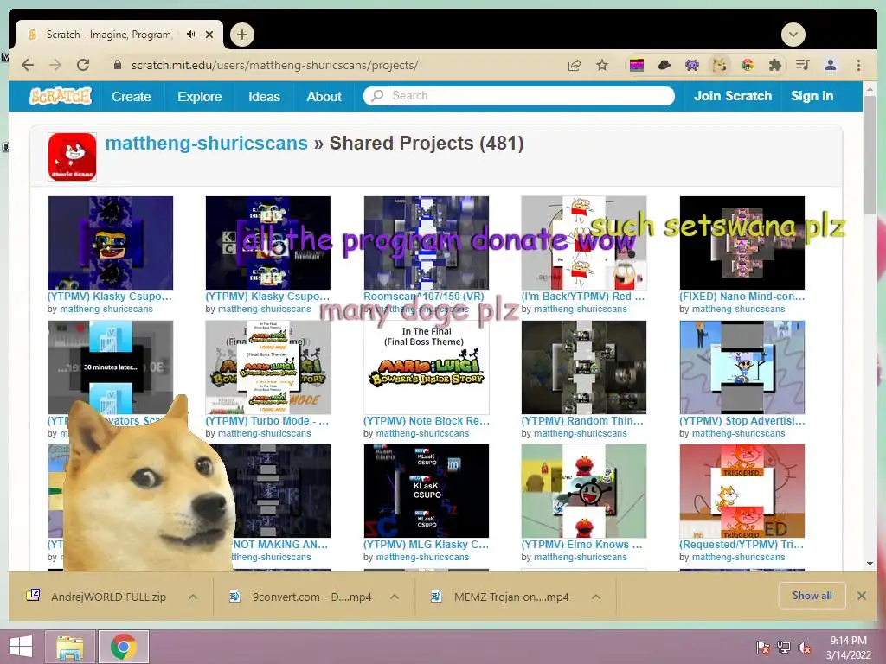
Task: Open the first (YTPMV) Klasky Csupo thumbnail
Action: [110, 243]
